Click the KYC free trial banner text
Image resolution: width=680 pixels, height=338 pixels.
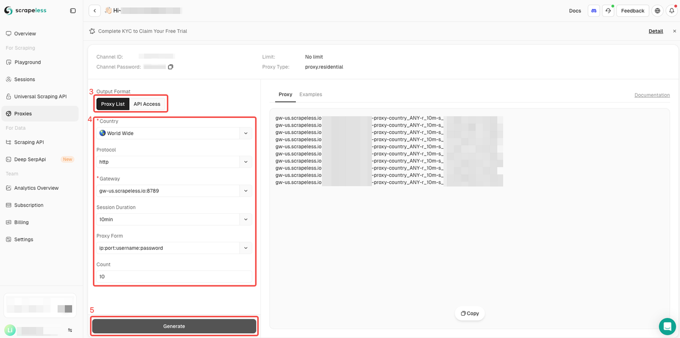[x=142, y=31]
